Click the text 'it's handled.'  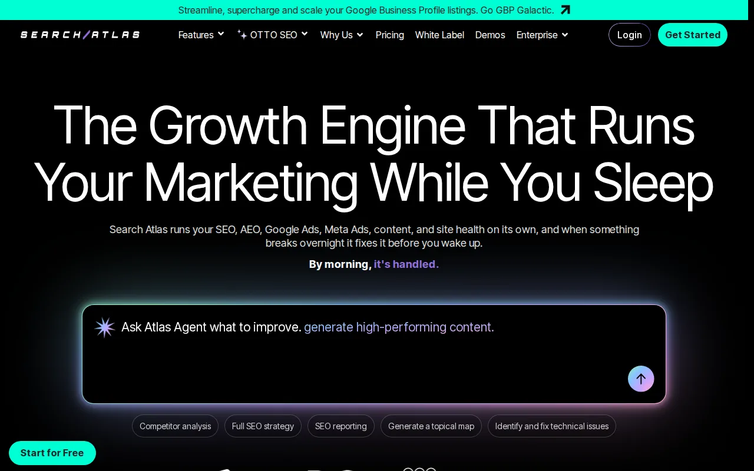coord(406,264)
